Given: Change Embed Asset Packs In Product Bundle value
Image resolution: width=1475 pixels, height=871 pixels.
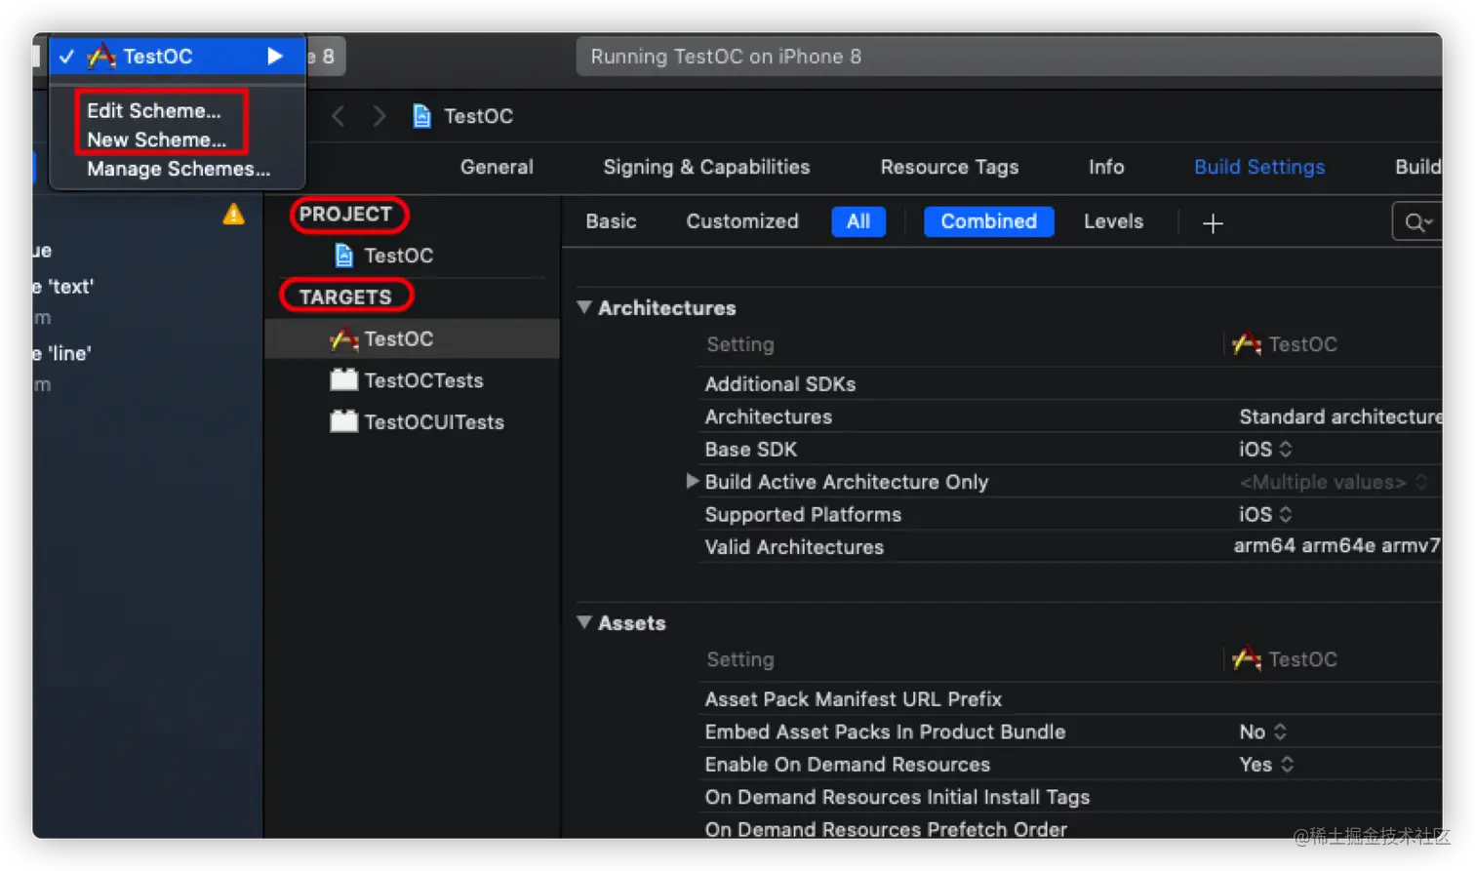Looking at the screenshot, I should (x=1263, y=732).
